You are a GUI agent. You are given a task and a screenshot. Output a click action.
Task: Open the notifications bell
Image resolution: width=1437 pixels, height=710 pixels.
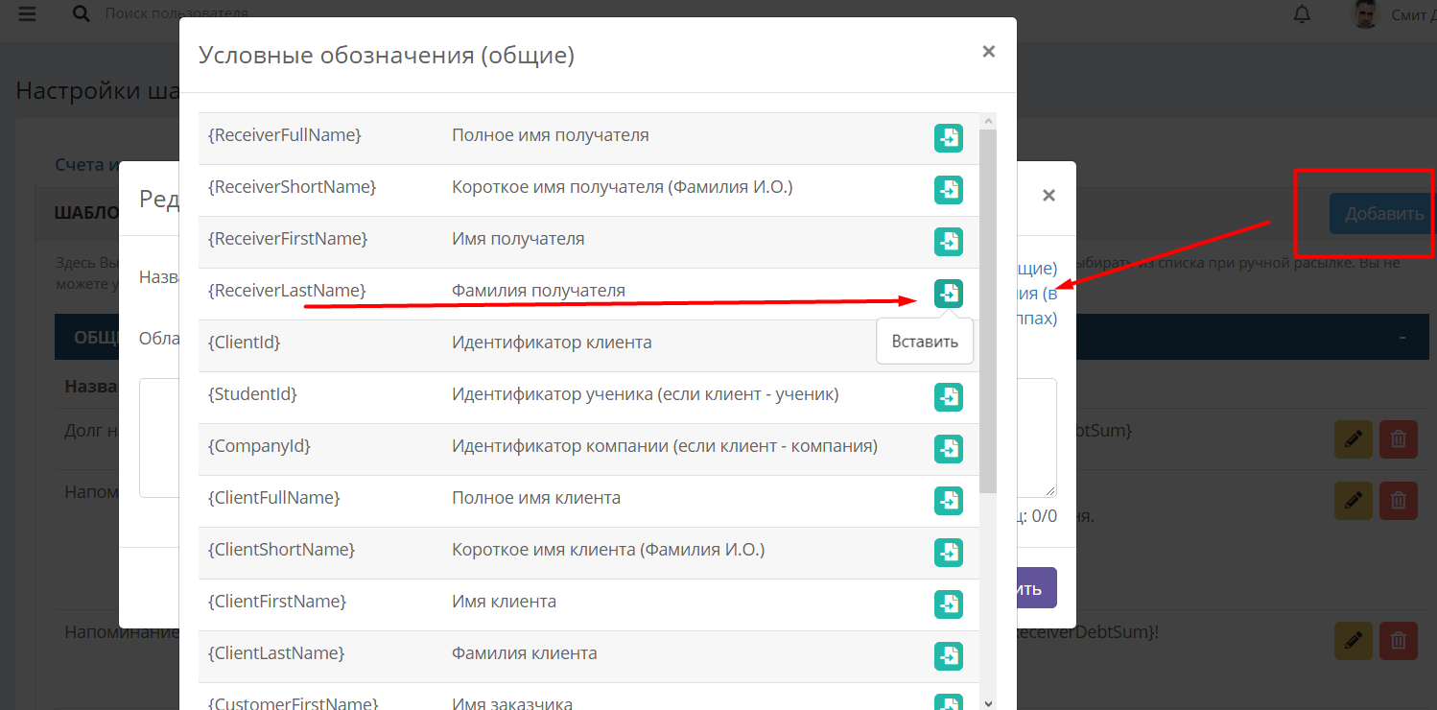(1302, 14)
